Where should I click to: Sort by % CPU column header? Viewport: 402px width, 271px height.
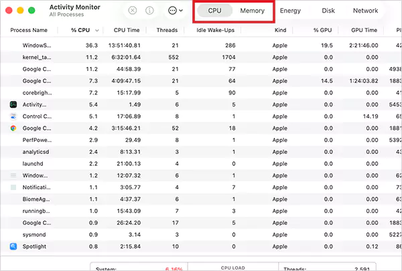80,30
